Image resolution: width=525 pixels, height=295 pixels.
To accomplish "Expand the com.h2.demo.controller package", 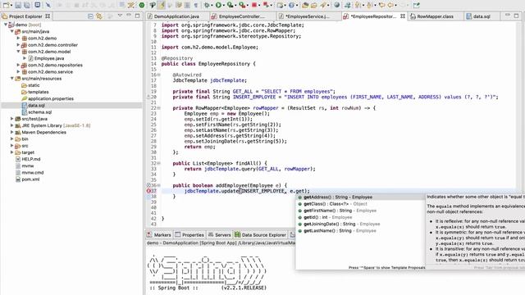I will click(x=18, y=45).
